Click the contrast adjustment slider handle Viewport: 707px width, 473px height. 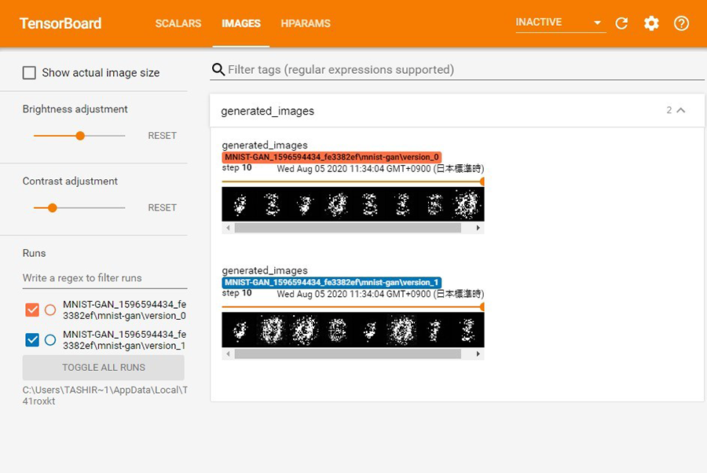(53, 208)
